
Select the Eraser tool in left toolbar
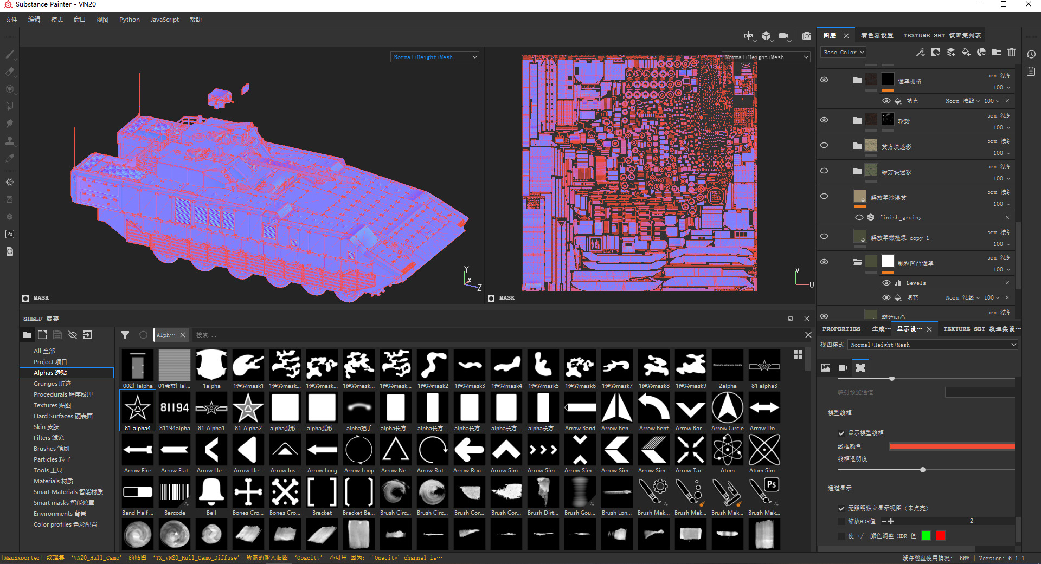tap(10, 72)
